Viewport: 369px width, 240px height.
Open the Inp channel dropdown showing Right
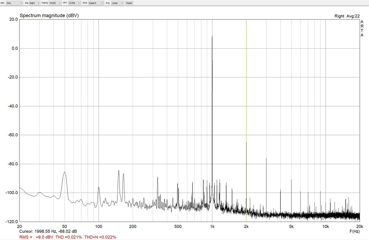[x=34, y=3]
